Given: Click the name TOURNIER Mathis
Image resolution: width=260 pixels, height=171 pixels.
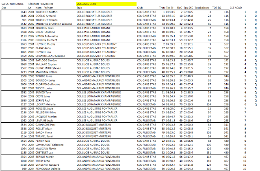Looking at the screenshot, I should 46,12.
